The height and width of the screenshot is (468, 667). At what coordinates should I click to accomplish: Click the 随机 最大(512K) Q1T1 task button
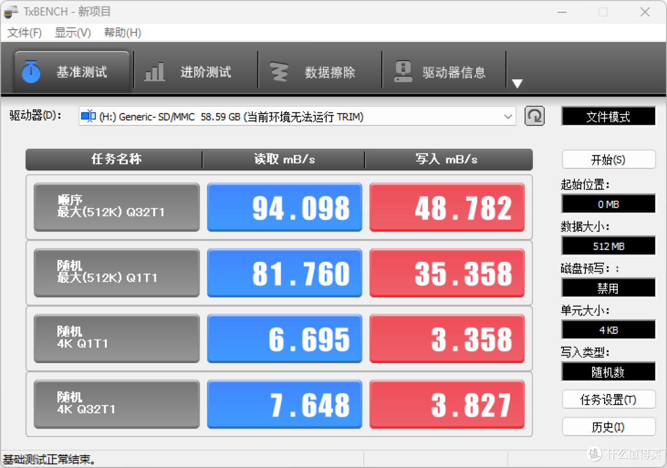[117, 272]
